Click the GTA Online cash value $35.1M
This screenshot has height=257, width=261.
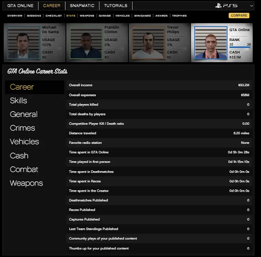(235, 57)
